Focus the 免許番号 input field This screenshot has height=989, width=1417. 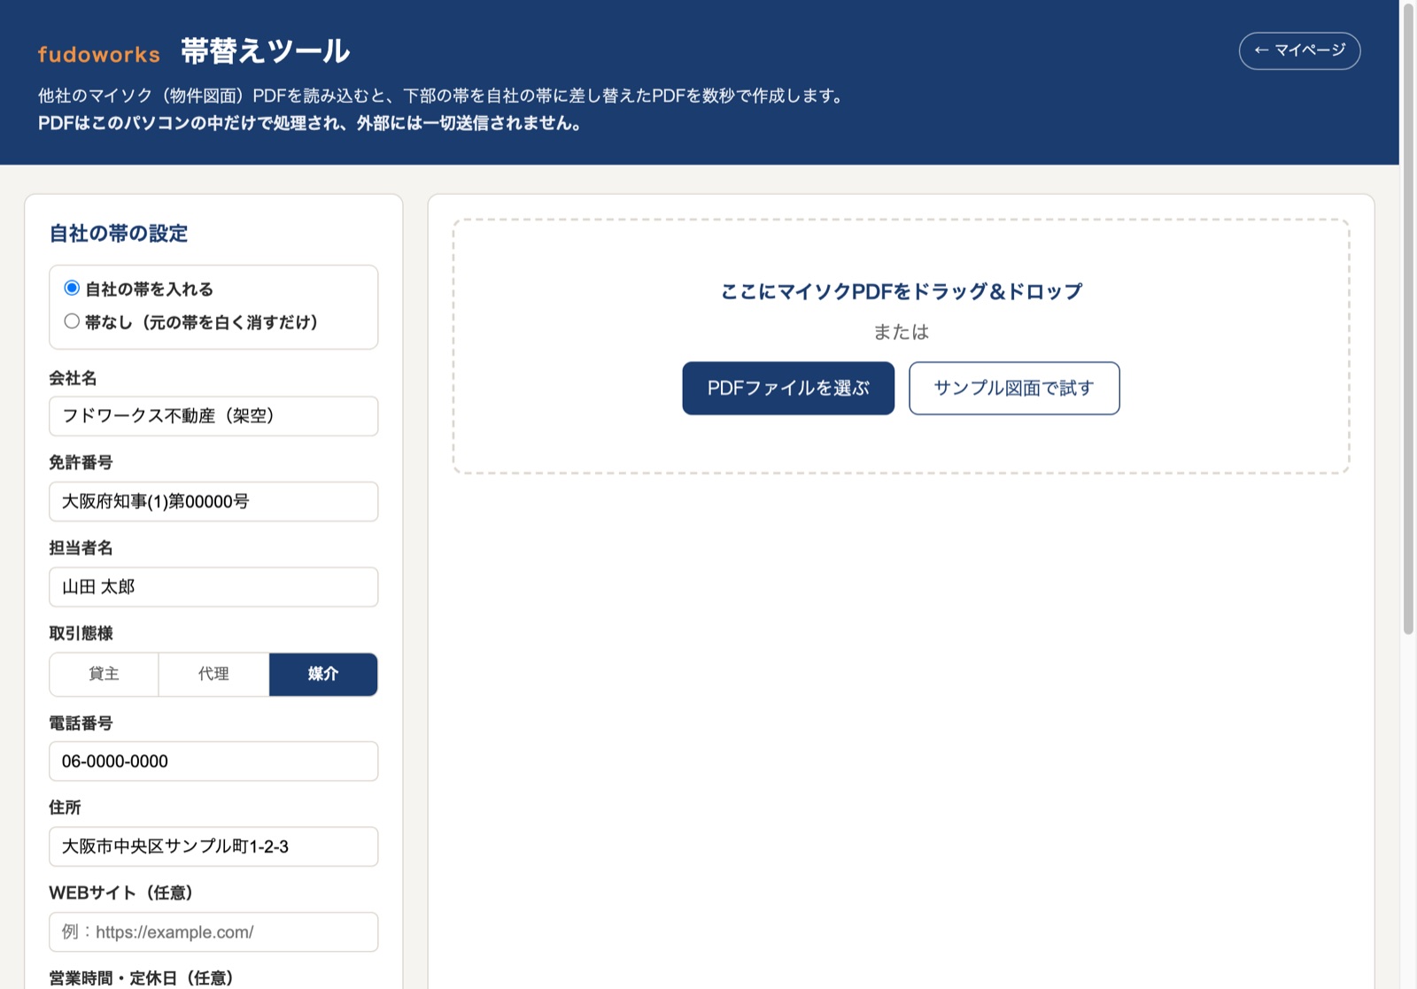[x=213, y=501]
